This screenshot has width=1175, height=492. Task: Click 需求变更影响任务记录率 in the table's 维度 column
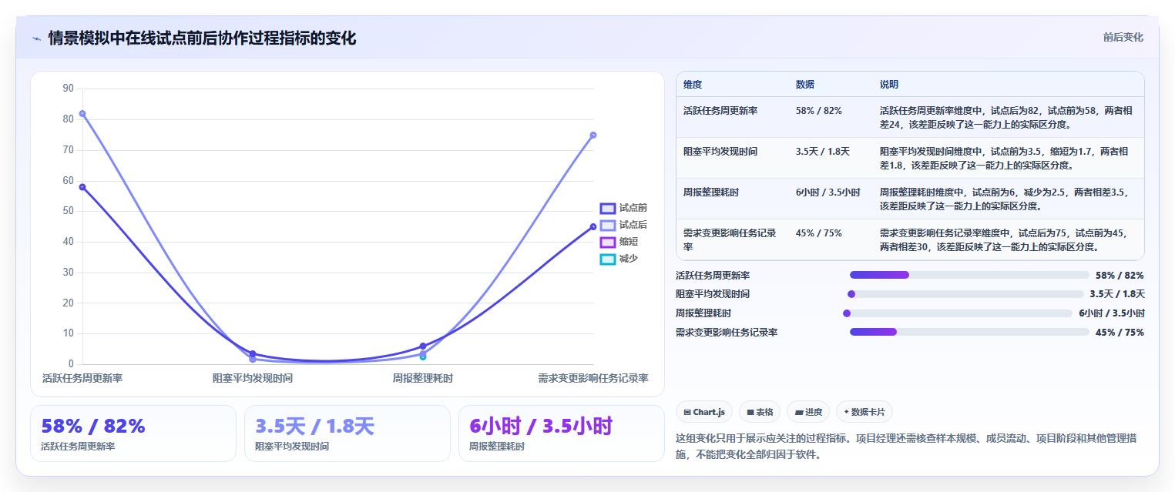(730, 239)
